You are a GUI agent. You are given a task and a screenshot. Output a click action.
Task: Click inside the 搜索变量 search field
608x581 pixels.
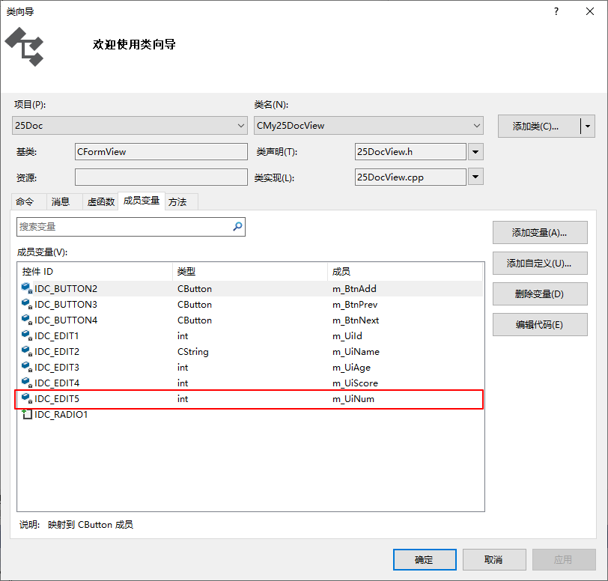pyautogui.click(x=120, y=226)
